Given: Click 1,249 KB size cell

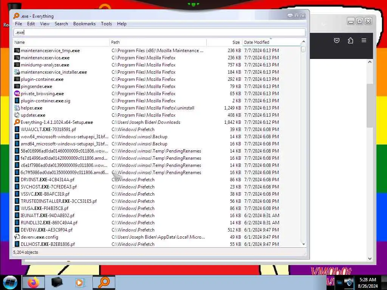Looking at the screenshot, I should click(x=232, y=108).
